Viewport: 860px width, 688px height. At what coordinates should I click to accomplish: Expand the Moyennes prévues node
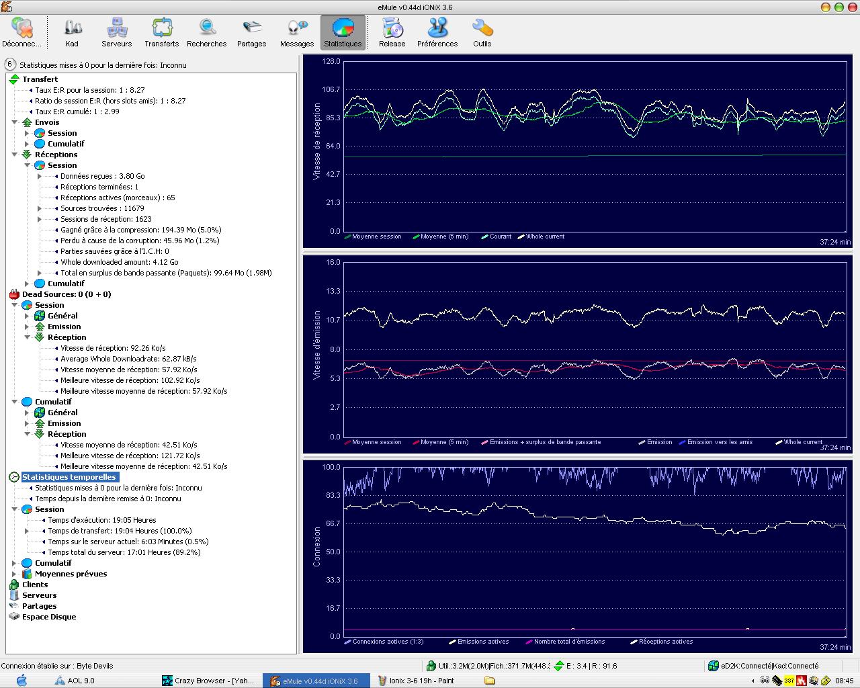14,574
